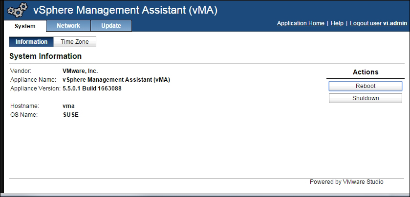Open the Update tab

111,26
